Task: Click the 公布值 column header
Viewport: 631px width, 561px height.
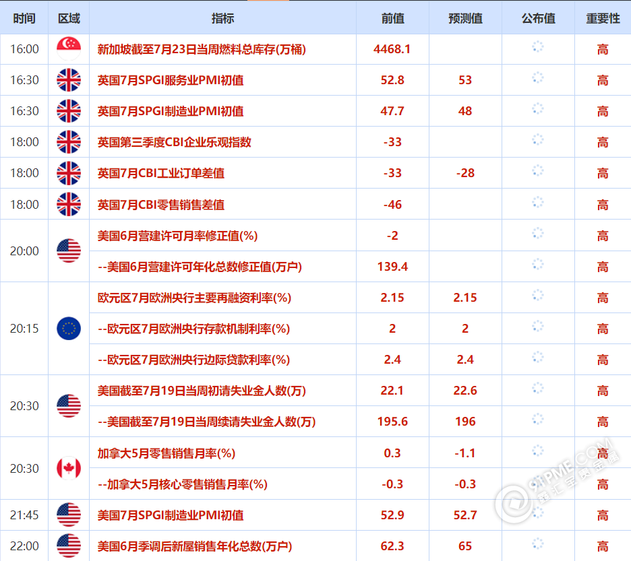Action: (539, 18)
